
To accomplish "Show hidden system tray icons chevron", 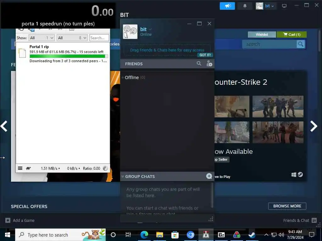I will pyautogui.click(x=266, y=235).
